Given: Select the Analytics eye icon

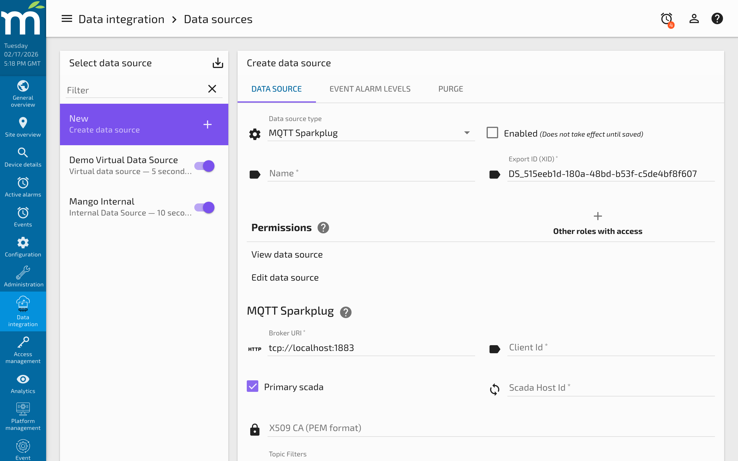Looking at the screenshot, I should (23, 379).
